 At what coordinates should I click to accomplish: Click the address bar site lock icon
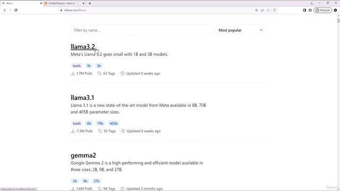(x=62, y=10)
